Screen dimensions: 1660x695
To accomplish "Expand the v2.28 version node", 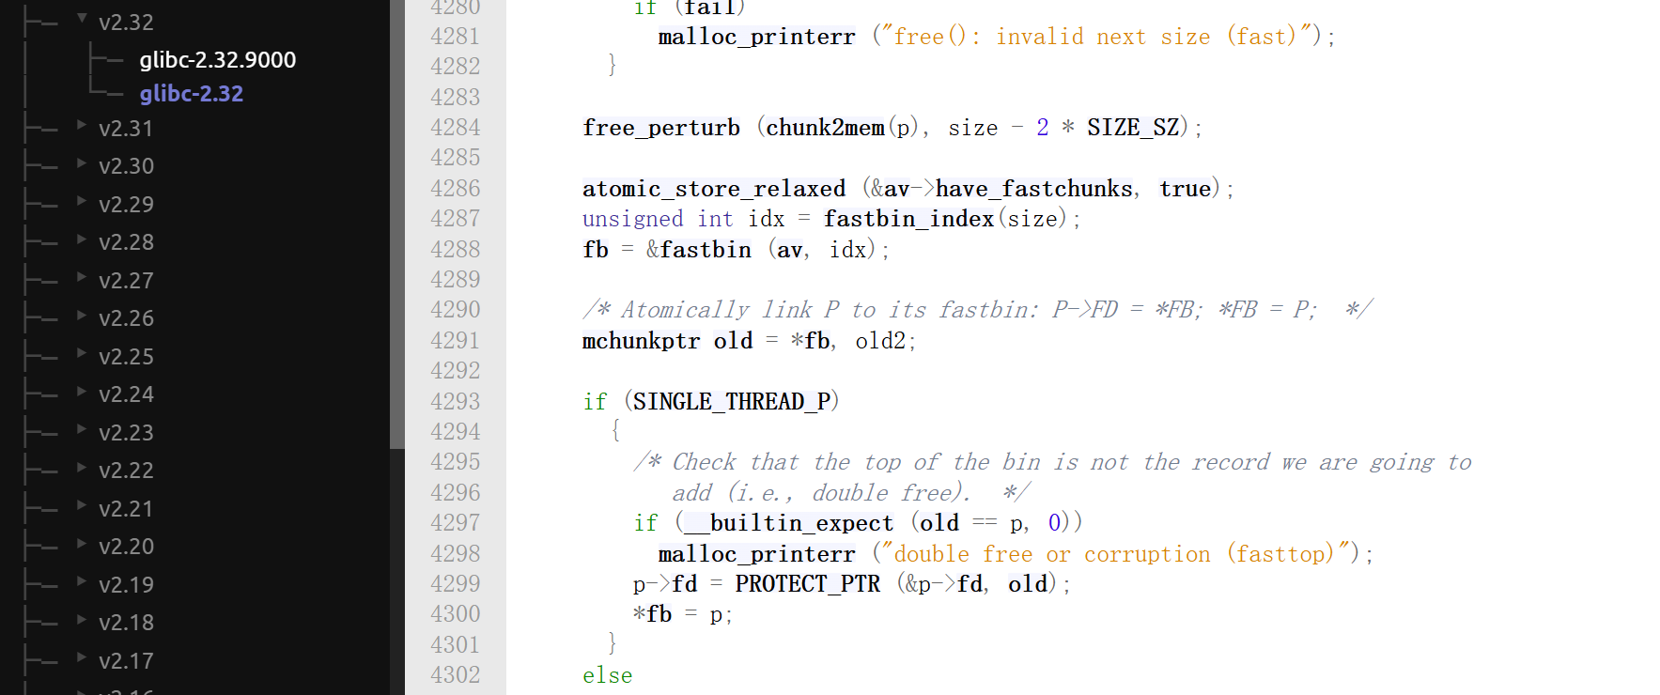I will (x=82, y=239).
